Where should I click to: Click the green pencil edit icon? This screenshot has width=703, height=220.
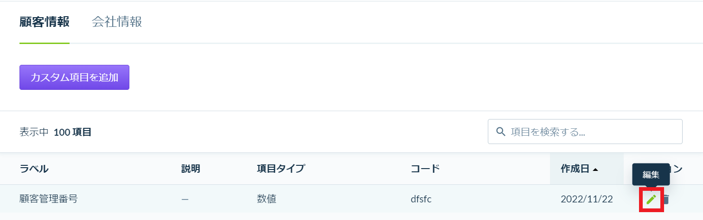click(652, 200)
